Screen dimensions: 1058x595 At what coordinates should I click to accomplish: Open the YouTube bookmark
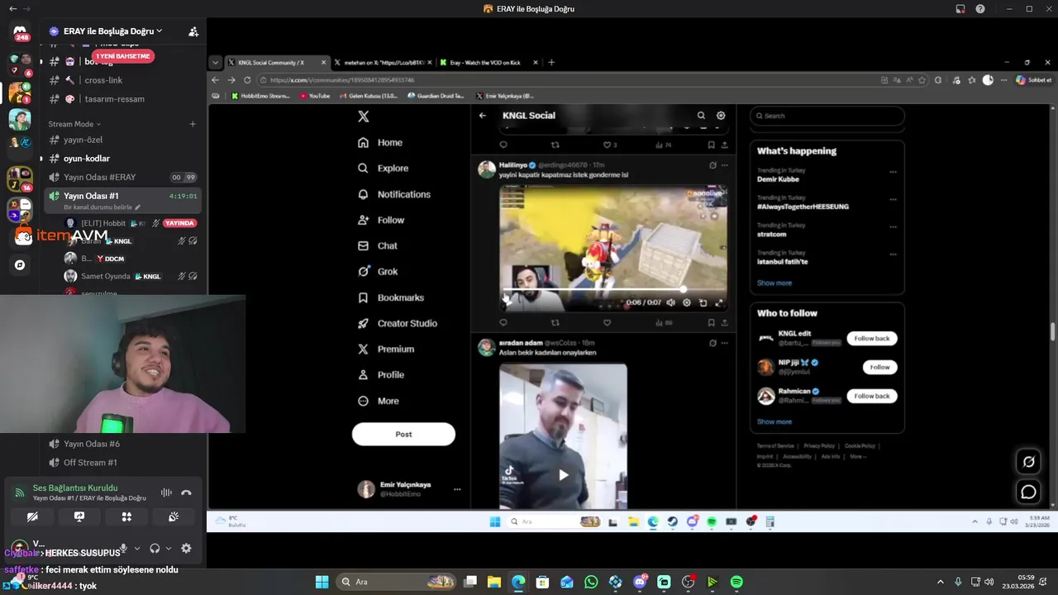click(x=315, y=96)
